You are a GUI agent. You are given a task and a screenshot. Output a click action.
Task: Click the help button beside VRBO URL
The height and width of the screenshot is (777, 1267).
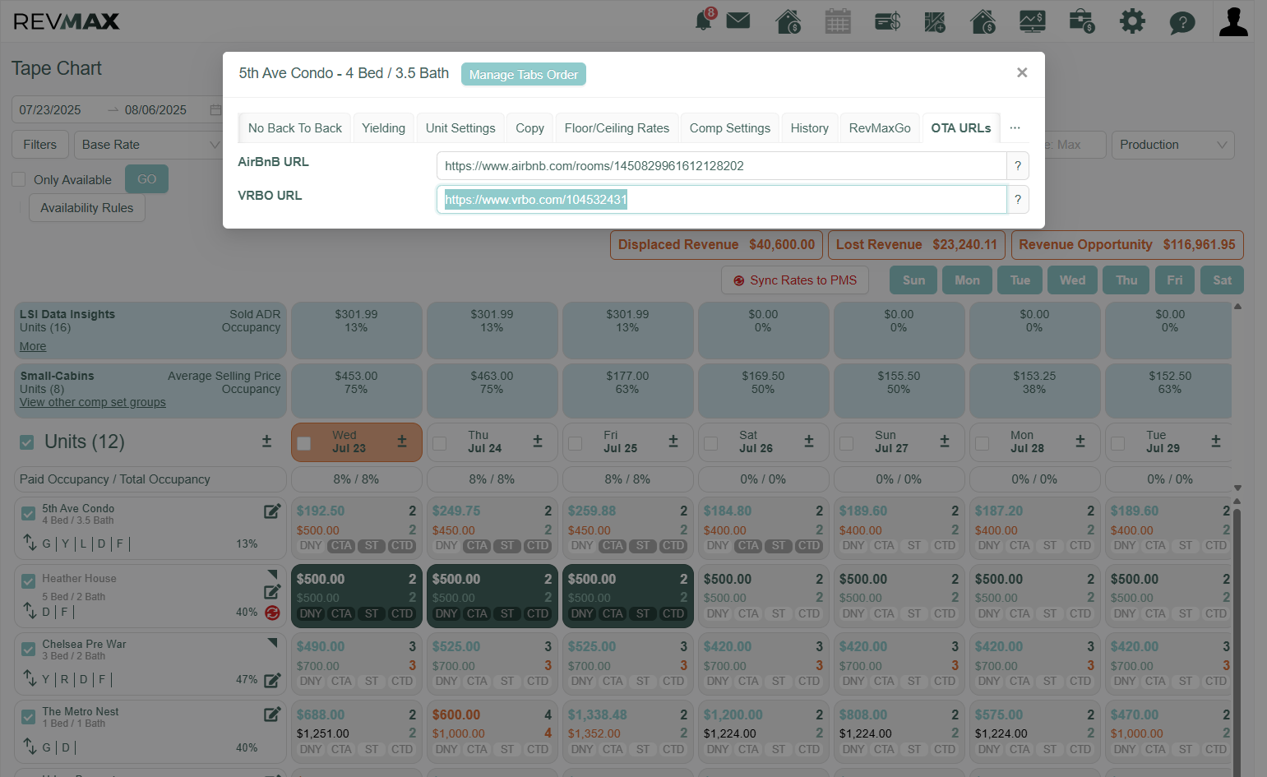(x=1018, y=199)
